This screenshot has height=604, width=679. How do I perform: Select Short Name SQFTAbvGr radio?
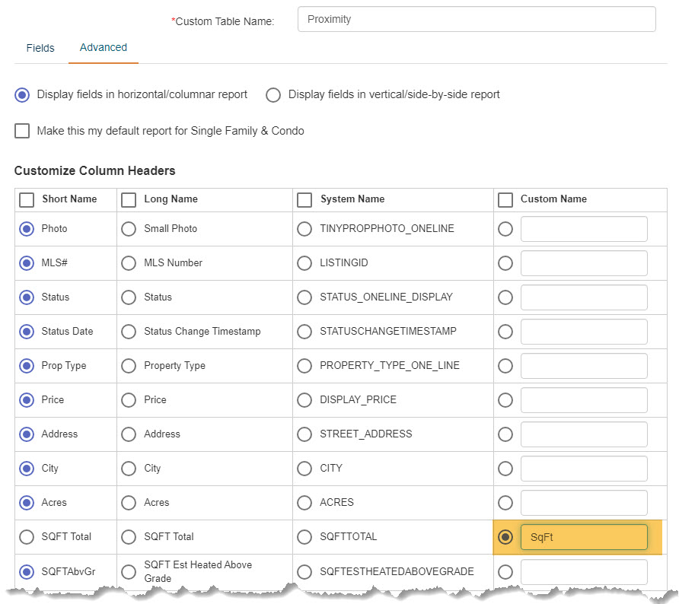[27, 571]
